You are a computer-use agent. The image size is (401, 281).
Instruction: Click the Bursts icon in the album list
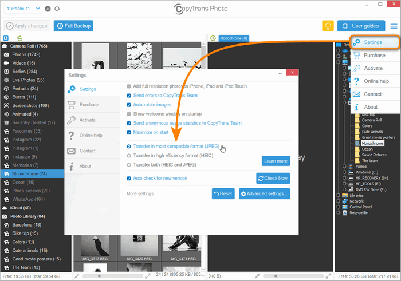[x=6, y=97]
